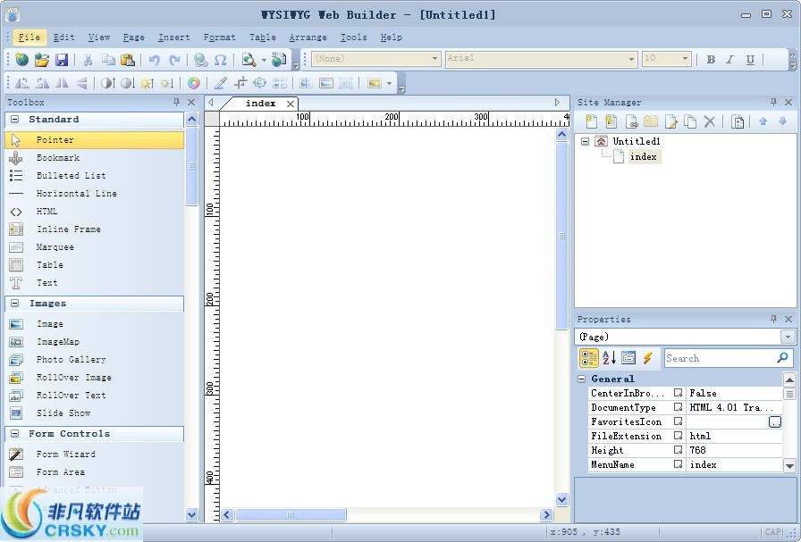Select the Photo Gallery tool

click(x=95, y=359)
